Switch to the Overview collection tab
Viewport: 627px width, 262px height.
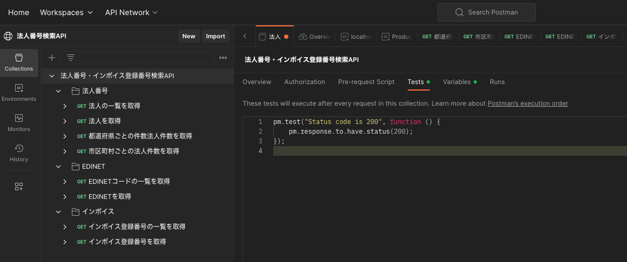pos(257,82)
